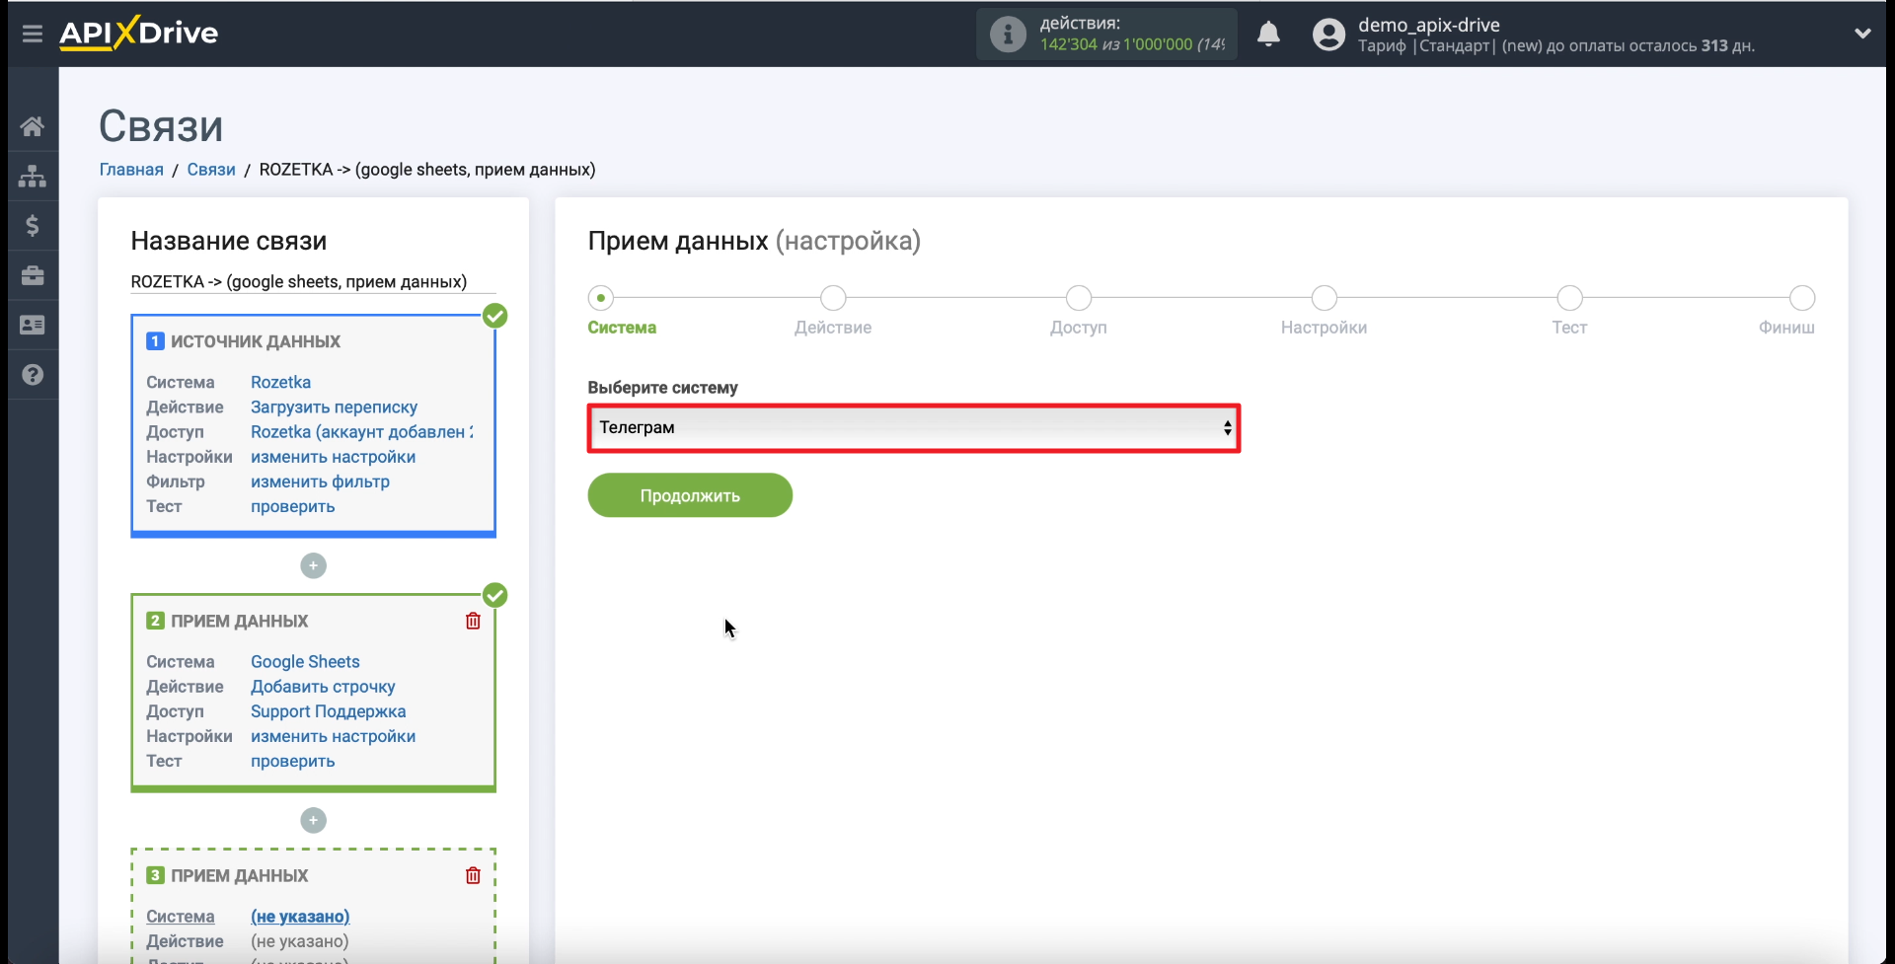Click the user avatar icon

[1328, 35]
